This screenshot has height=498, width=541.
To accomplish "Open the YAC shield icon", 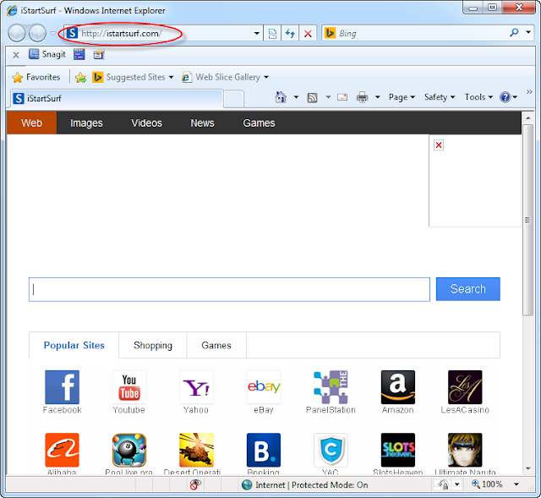I will coord(331,450).
